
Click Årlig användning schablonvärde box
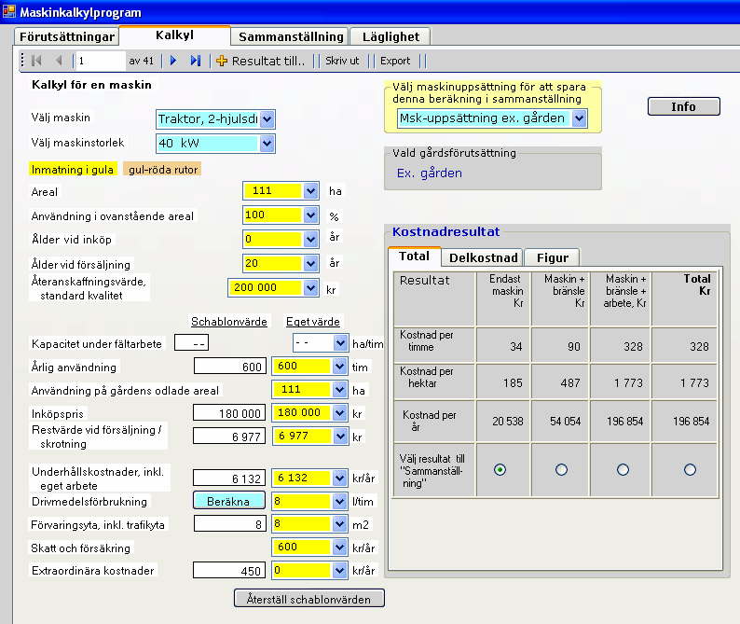pyautogui.click(x=230, y=367)
